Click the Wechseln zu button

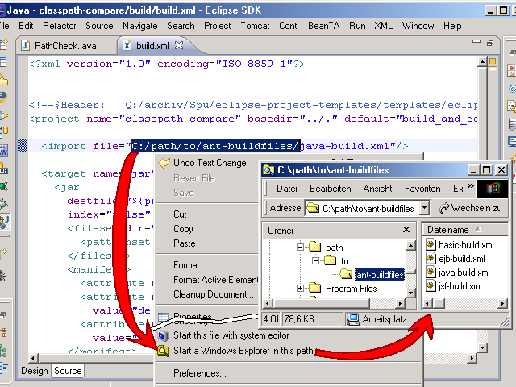point(471,208)
